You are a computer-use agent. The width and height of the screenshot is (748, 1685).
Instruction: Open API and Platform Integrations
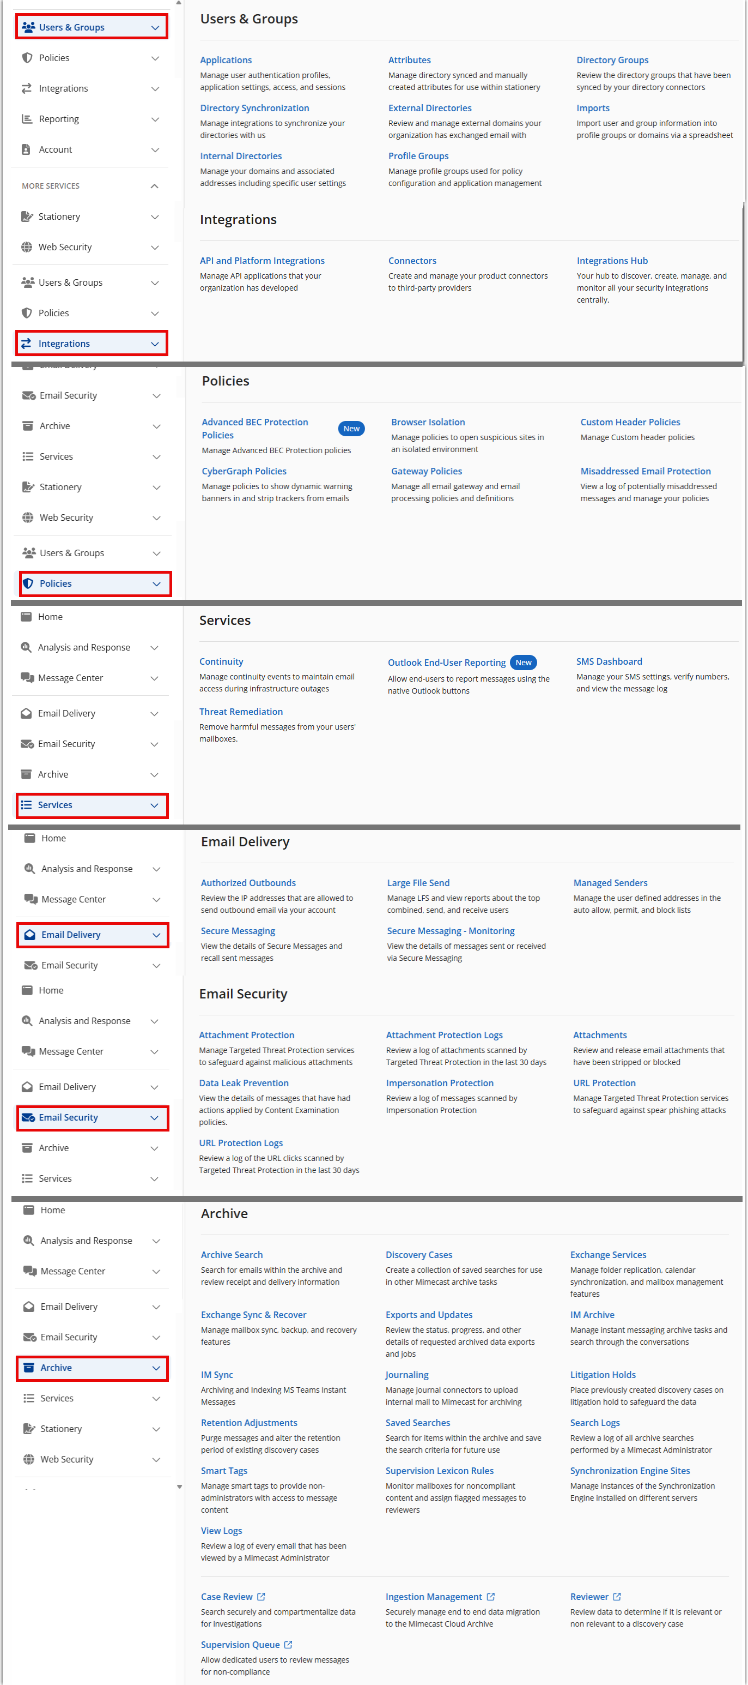pyautogui.click(x=263, y=260)
